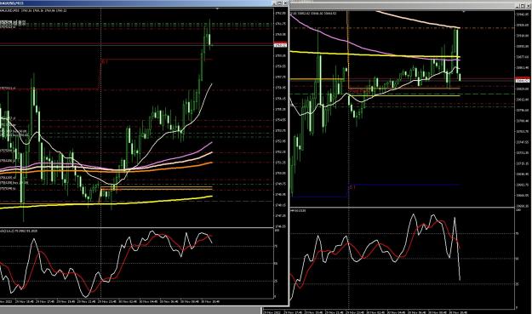Select the blue order level marker in right chart
The width and height of the screenshot is (532, 314).
352,187
